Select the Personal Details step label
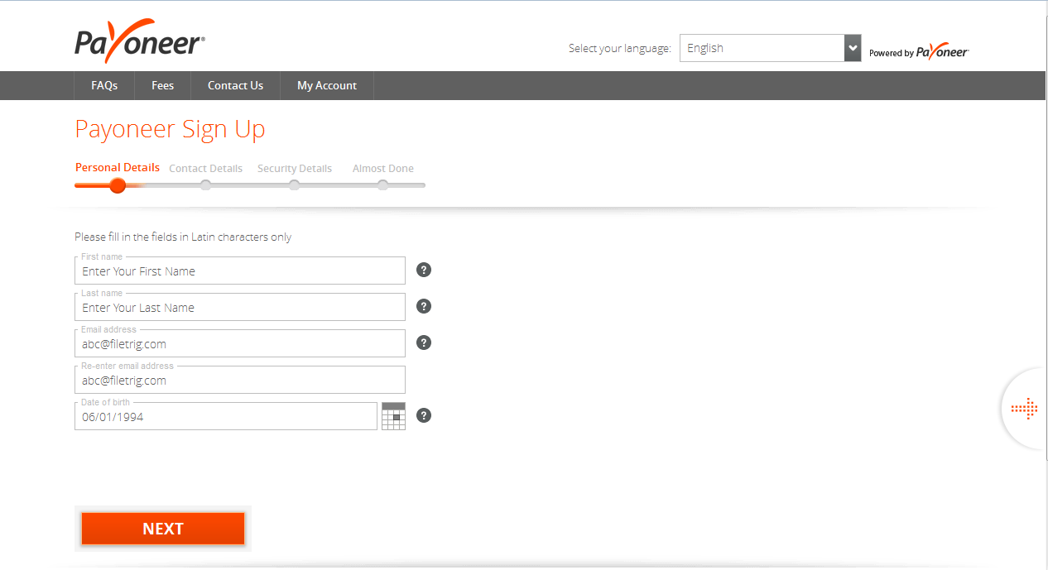 tap(118, 167)
